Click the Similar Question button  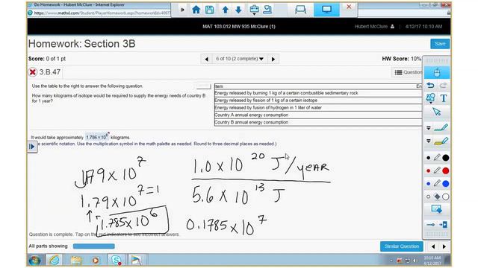(x=402, y=246)
